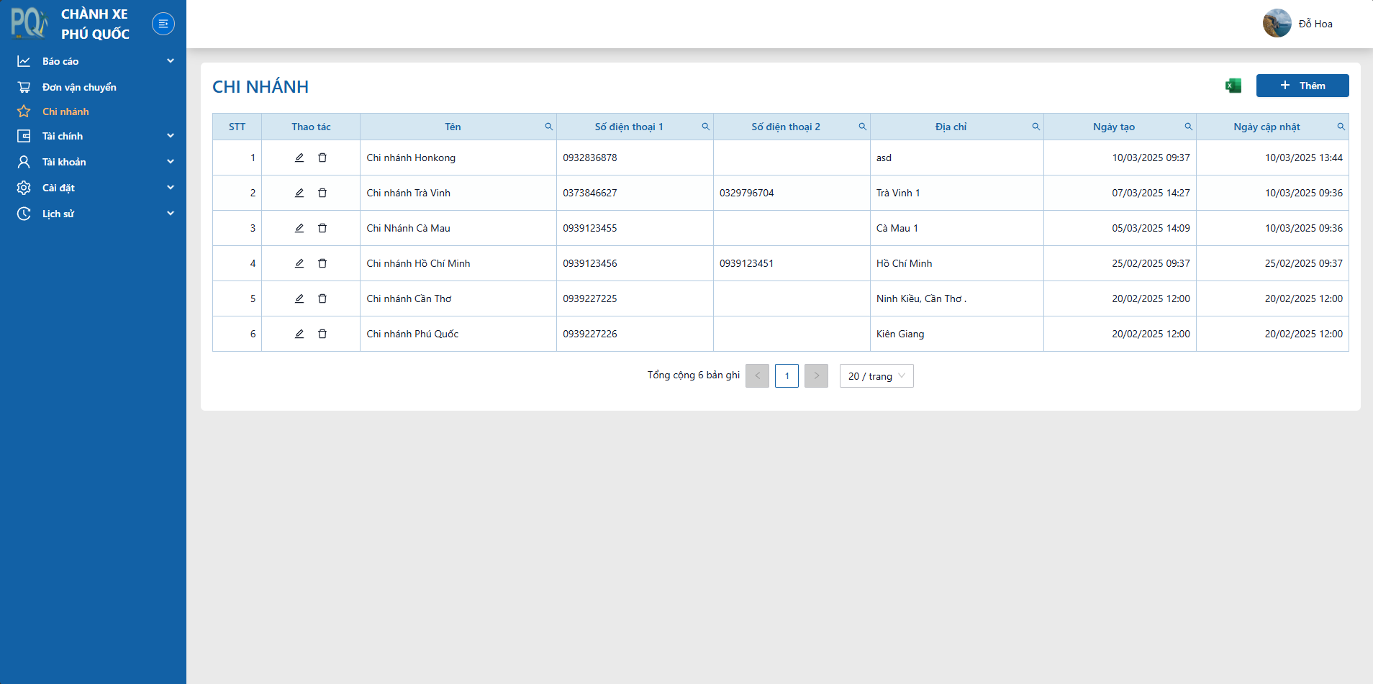This screenshot has width=1373, height=684.
Task: Delete Chi Nhánh Cà Mau row
Action: [322, 228]
